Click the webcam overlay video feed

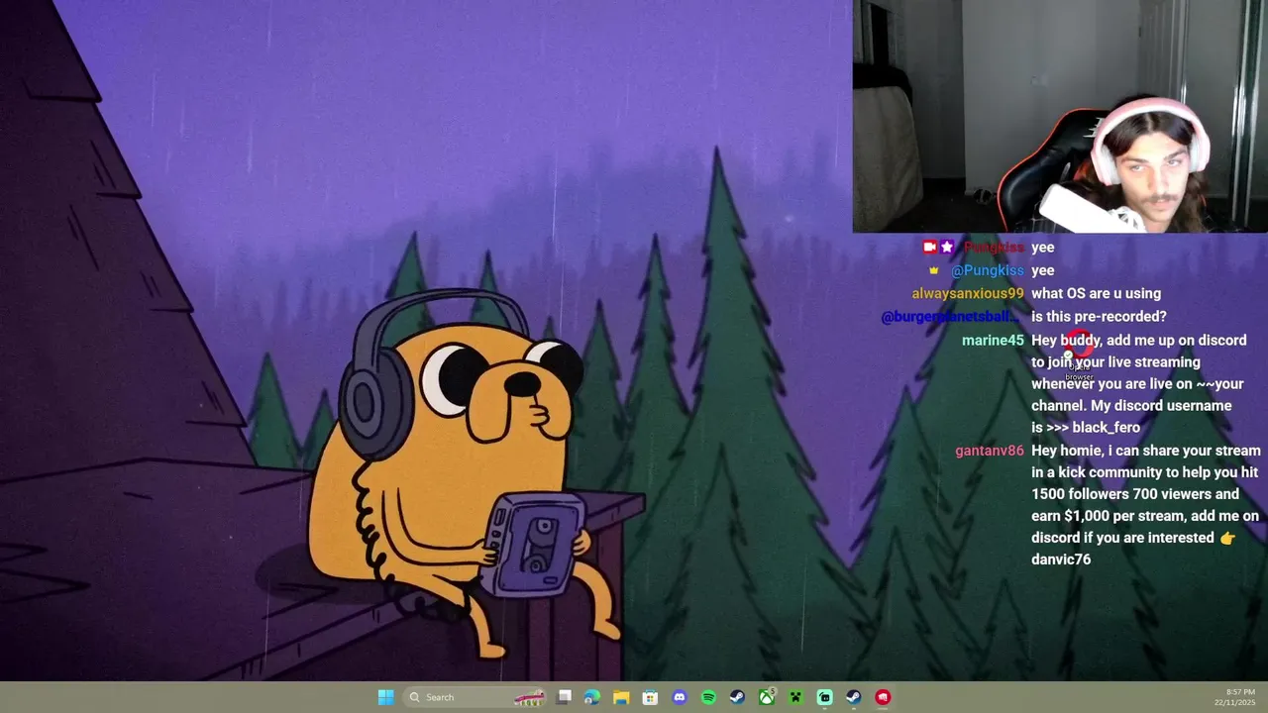coord(1060,116)
